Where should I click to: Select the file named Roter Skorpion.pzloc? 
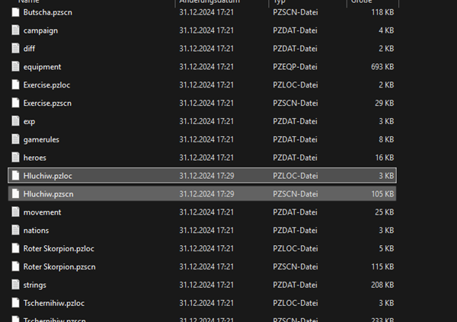coord(59,249)
